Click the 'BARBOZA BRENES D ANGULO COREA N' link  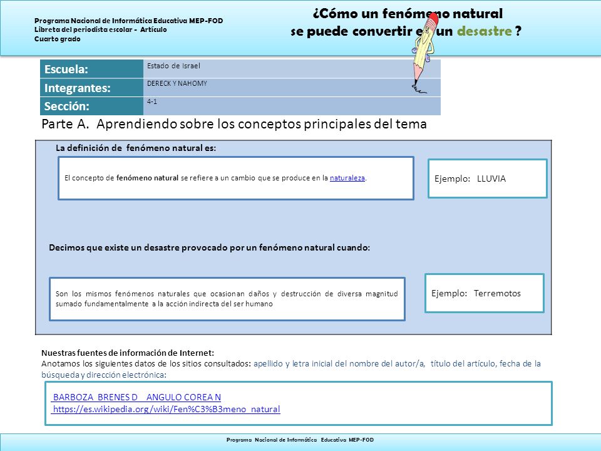[137, 397]
